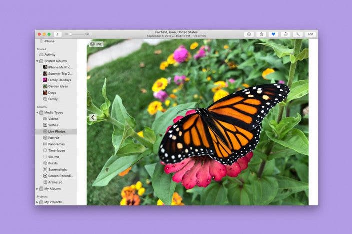Open the photo Info panel
Image resolution: width=352 pixels, height=234 pixels.
coord(248,34)
